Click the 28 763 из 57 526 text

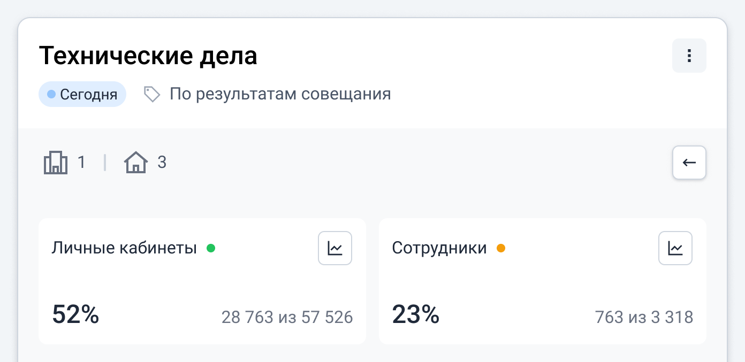(287, 318)
